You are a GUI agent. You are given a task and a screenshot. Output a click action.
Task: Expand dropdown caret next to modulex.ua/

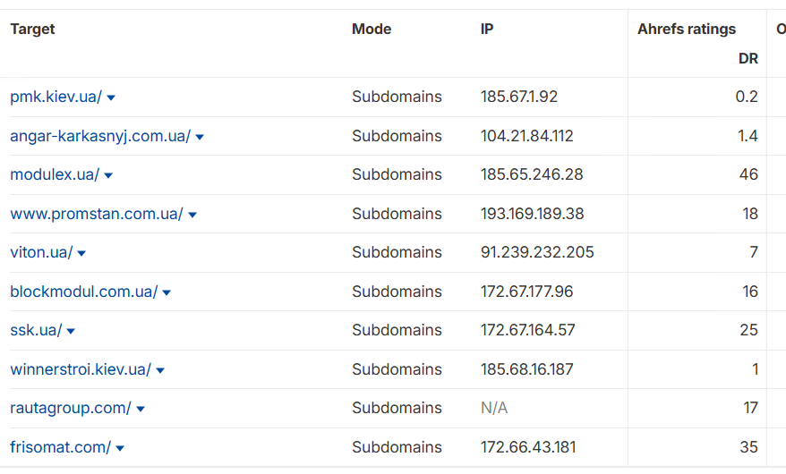pos(108,175)
